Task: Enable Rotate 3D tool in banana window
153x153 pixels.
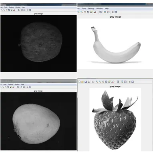Action: (88, 12)
